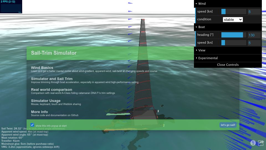Screen dimensions: 266x150
Task: Click the boat speed value field
Action: 254,43
